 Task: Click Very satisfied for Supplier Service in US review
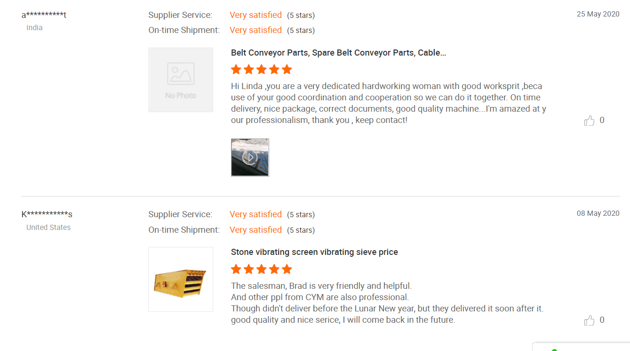(255, 214)
